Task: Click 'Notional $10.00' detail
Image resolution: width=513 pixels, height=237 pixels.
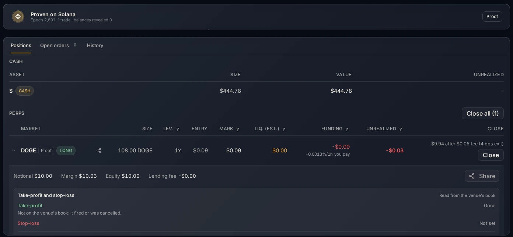Action: pyautogui.click(x=33, y=176)
